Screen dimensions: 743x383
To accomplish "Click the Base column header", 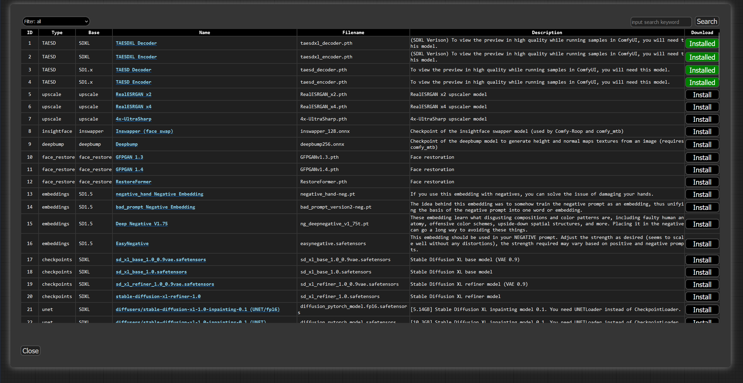I will [94, 32].
